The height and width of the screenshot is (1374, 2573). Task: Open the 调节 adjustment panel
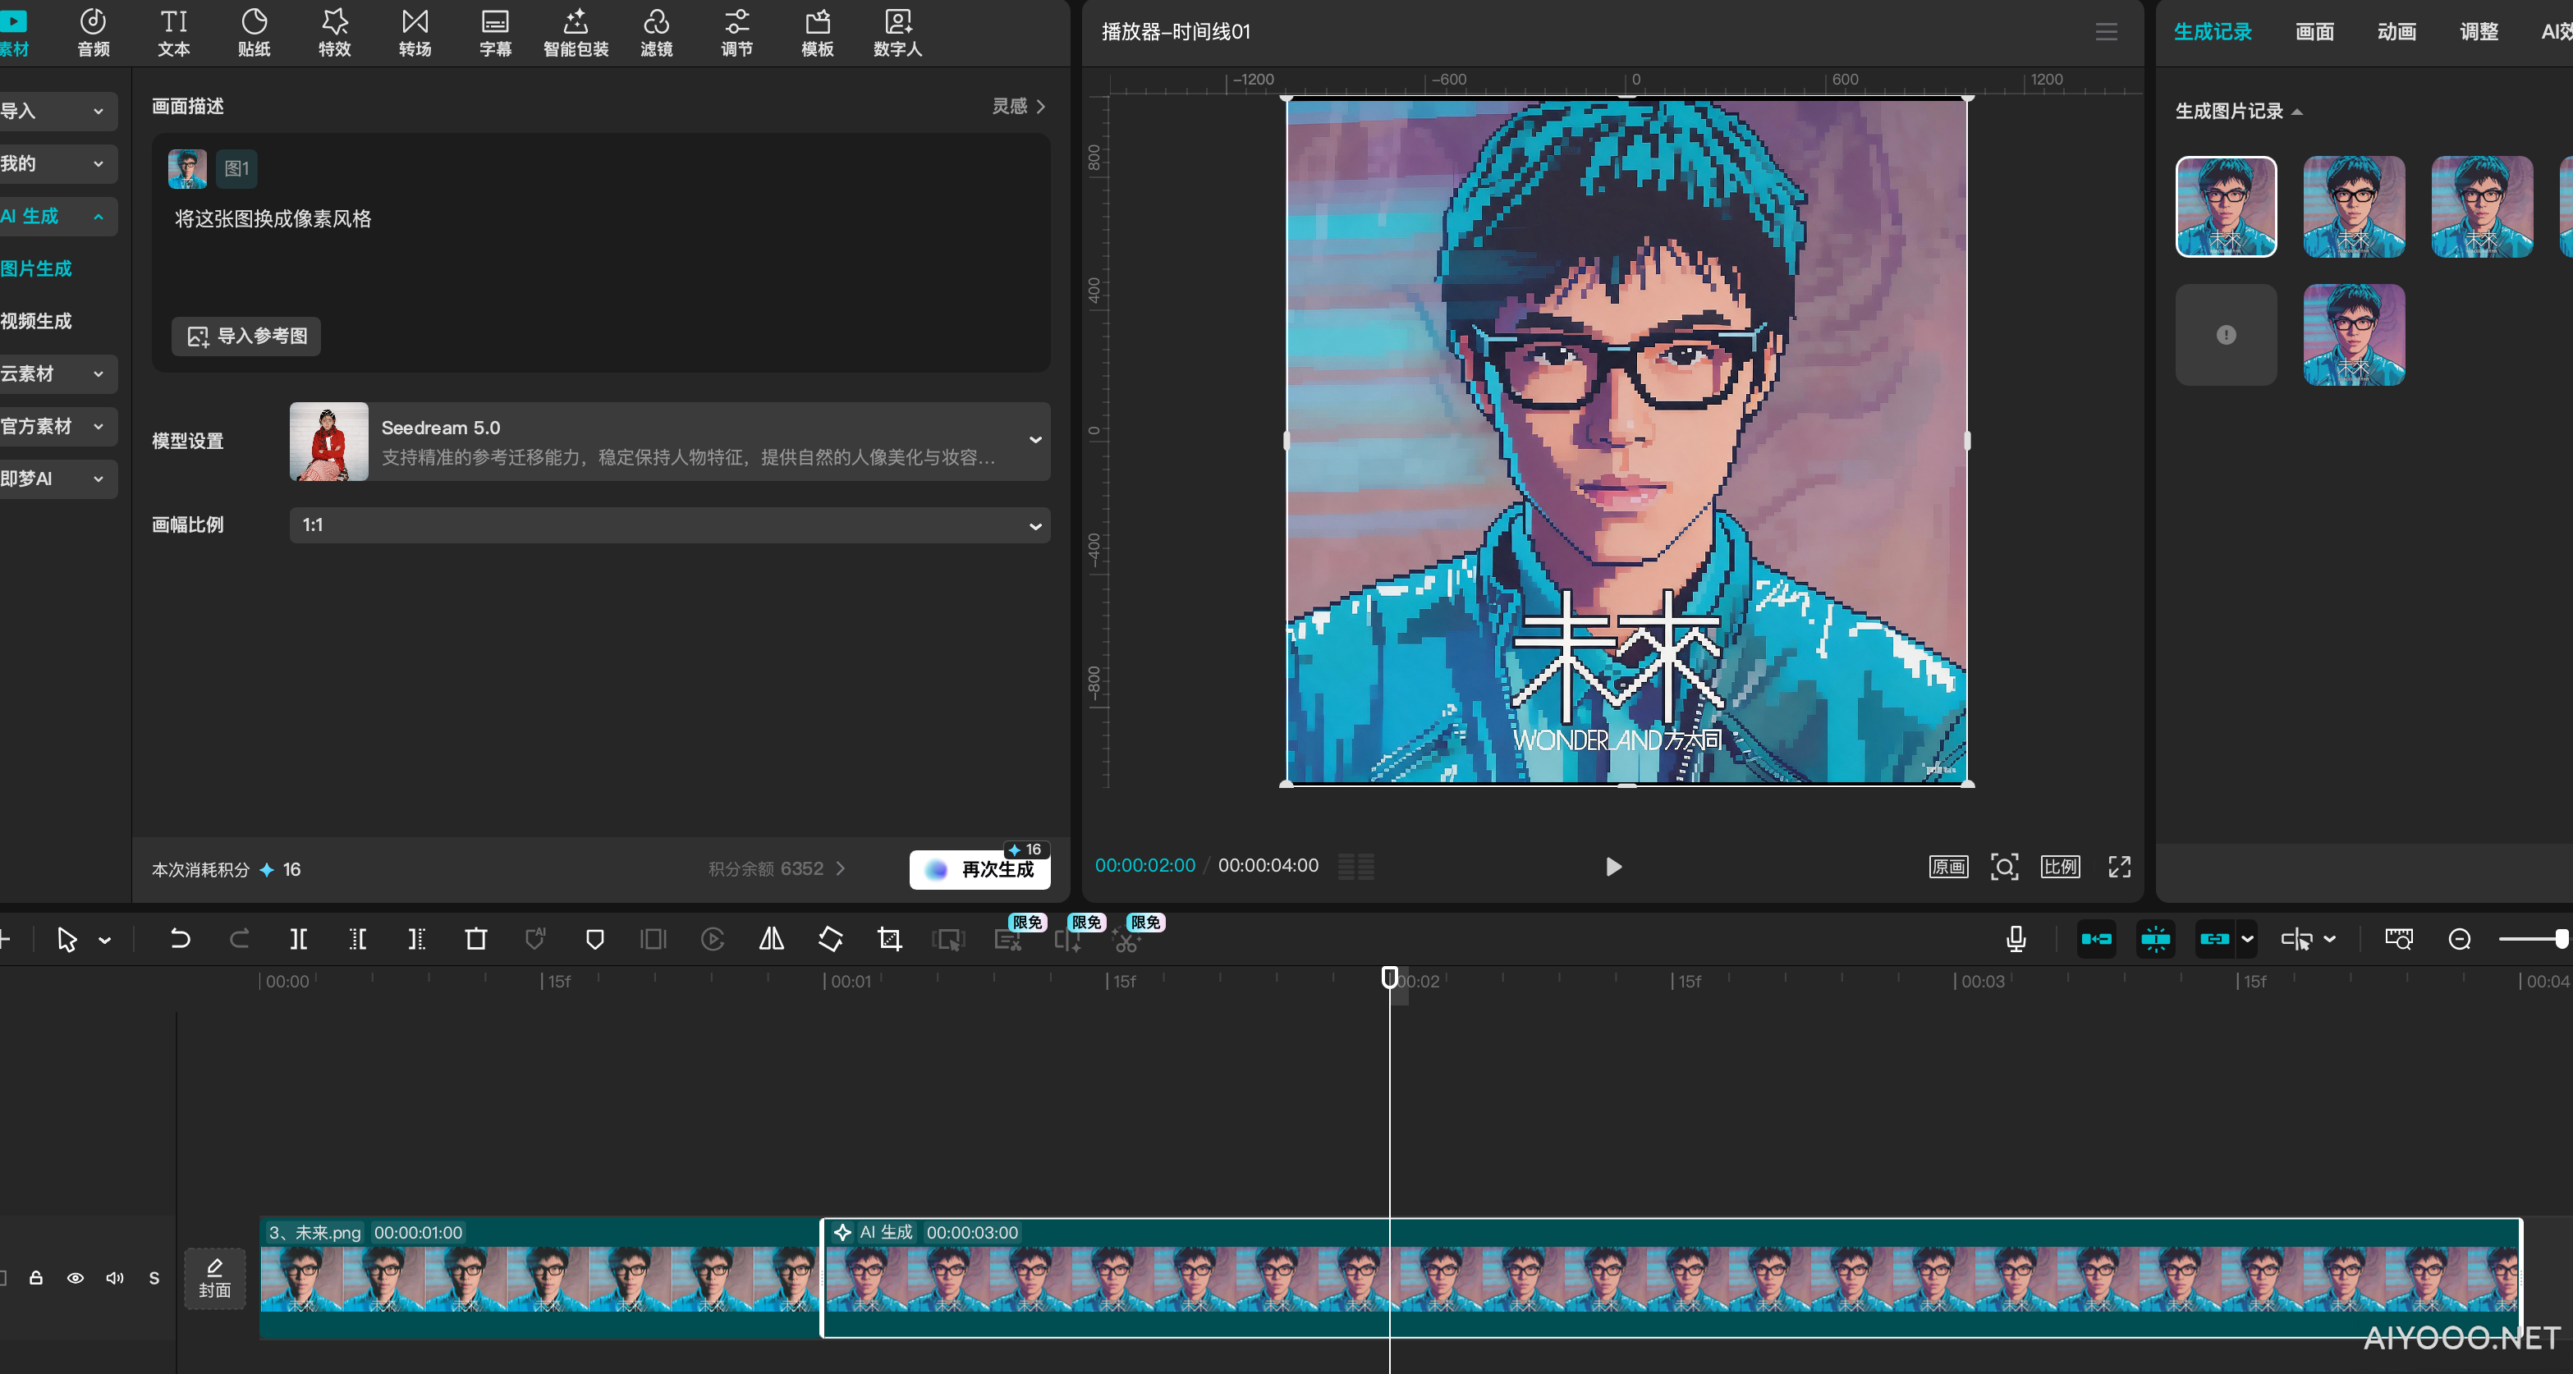tap(737, 33)
